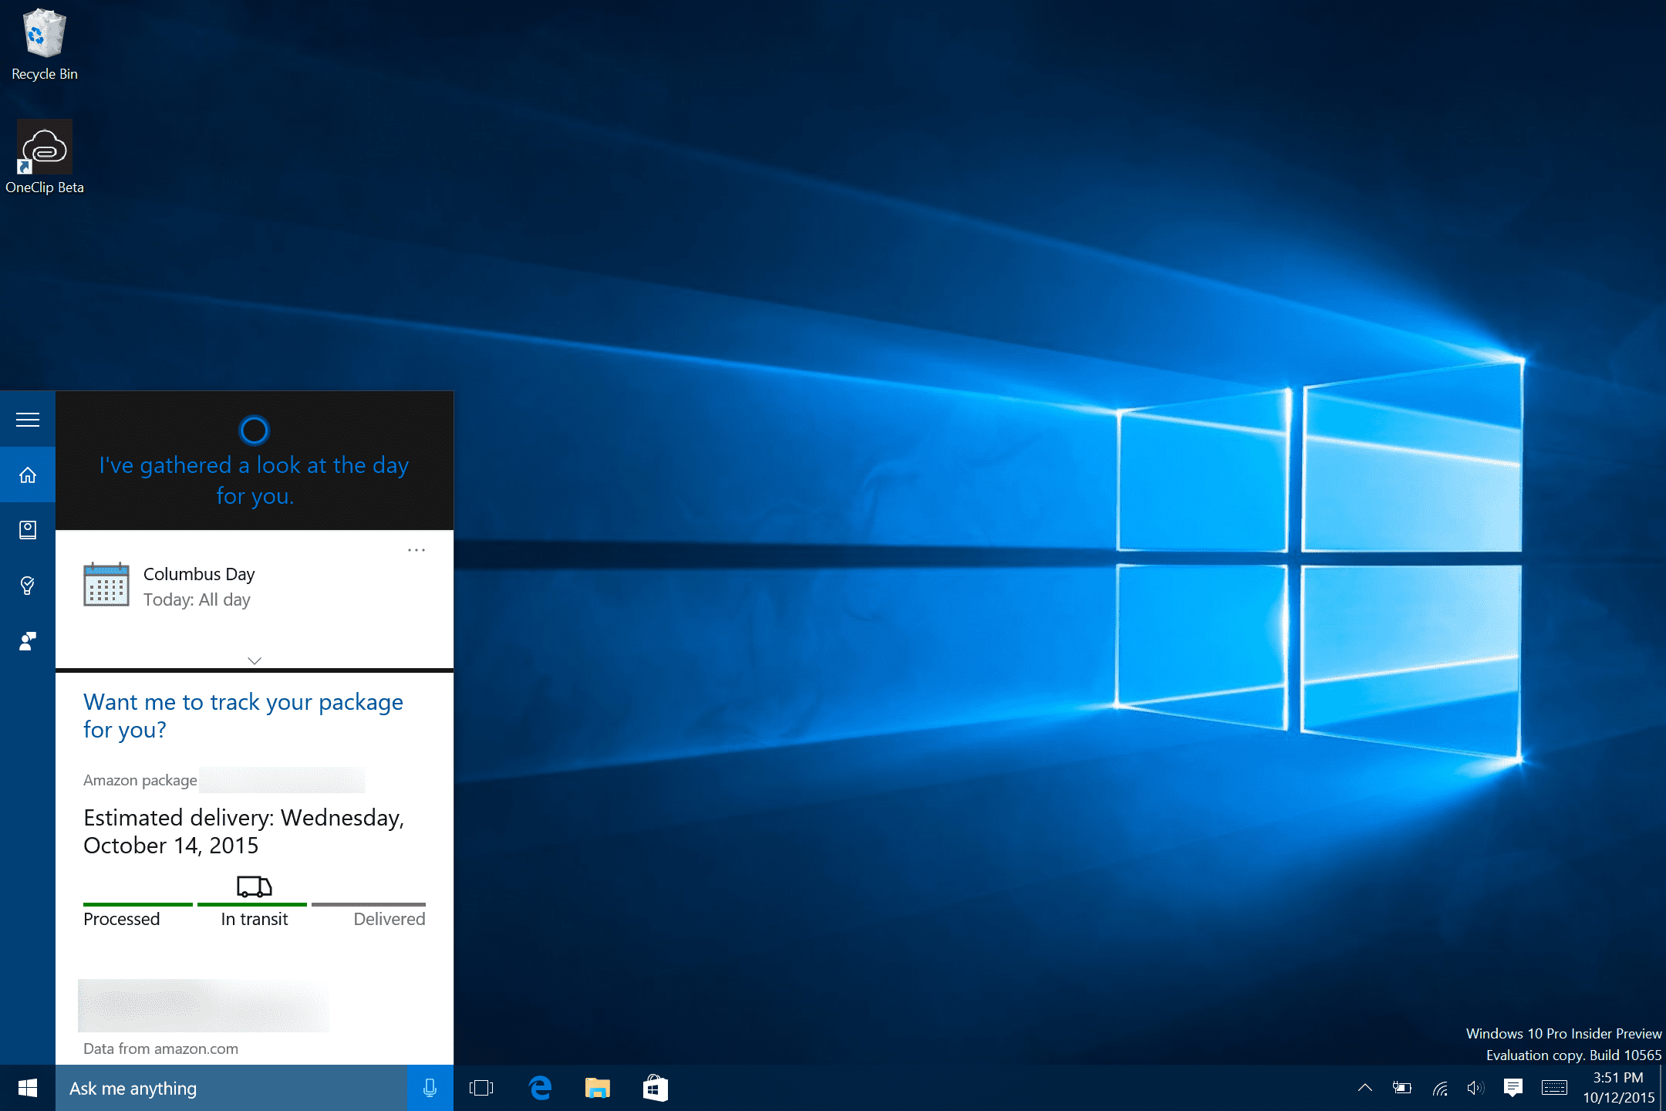The width and height of the screenshot is (1666, 1111).
Task: Open the Cortana hamburger menu
Action: pos(28,419)
